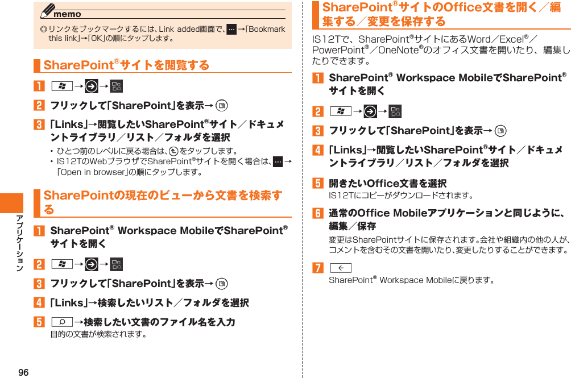Click circled arrow icon in Office文書を開く section

pos(370,111)
